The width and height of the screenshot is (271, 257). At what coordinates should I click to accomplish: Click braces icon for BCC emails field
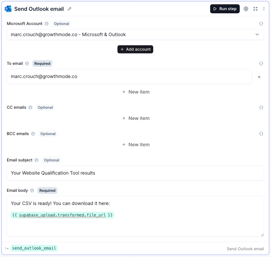pyautogui.click(x=261, y=134)
